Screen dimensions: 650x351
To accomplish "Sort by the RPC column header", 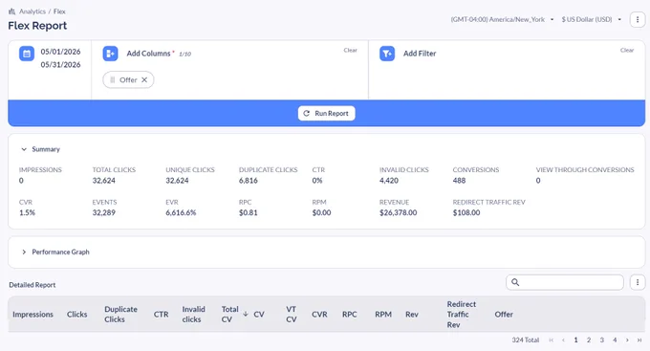I will click(350, 315).
